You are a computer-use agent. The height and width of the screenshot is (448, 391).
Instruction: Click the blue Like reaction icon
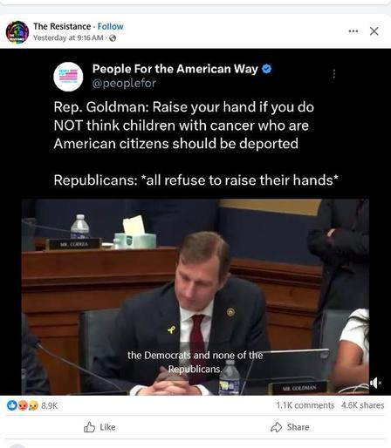11,405
